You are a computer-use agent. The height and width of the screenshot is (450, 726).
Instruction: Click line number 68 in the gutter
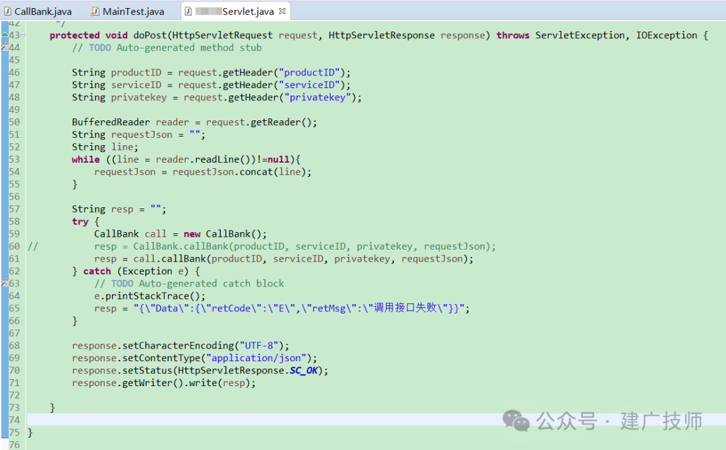[14, 346]
